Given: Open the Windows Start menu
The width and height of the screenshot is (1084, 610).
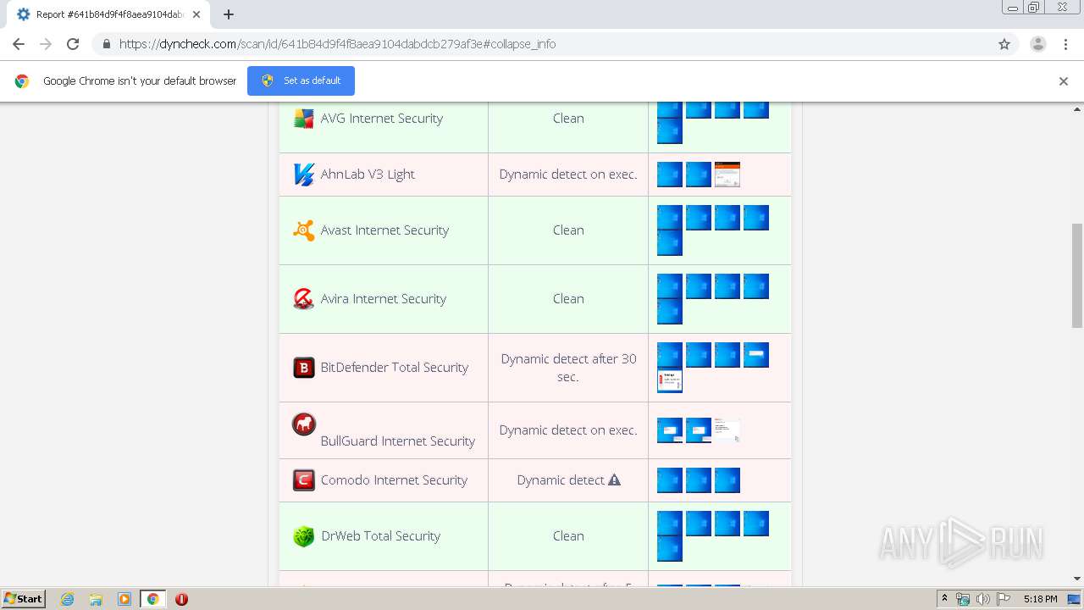Looking at the screenshot, I should click(23, 598).
